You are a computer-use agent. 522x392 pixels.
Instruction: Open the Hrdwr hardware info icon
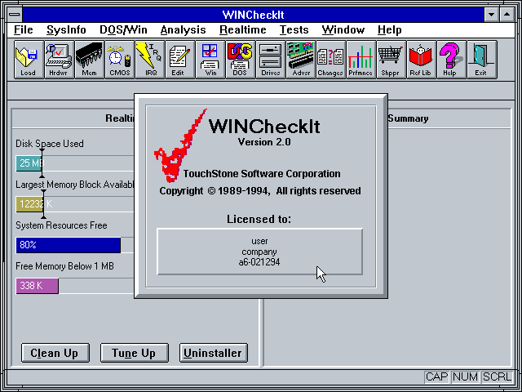point(60,60)
